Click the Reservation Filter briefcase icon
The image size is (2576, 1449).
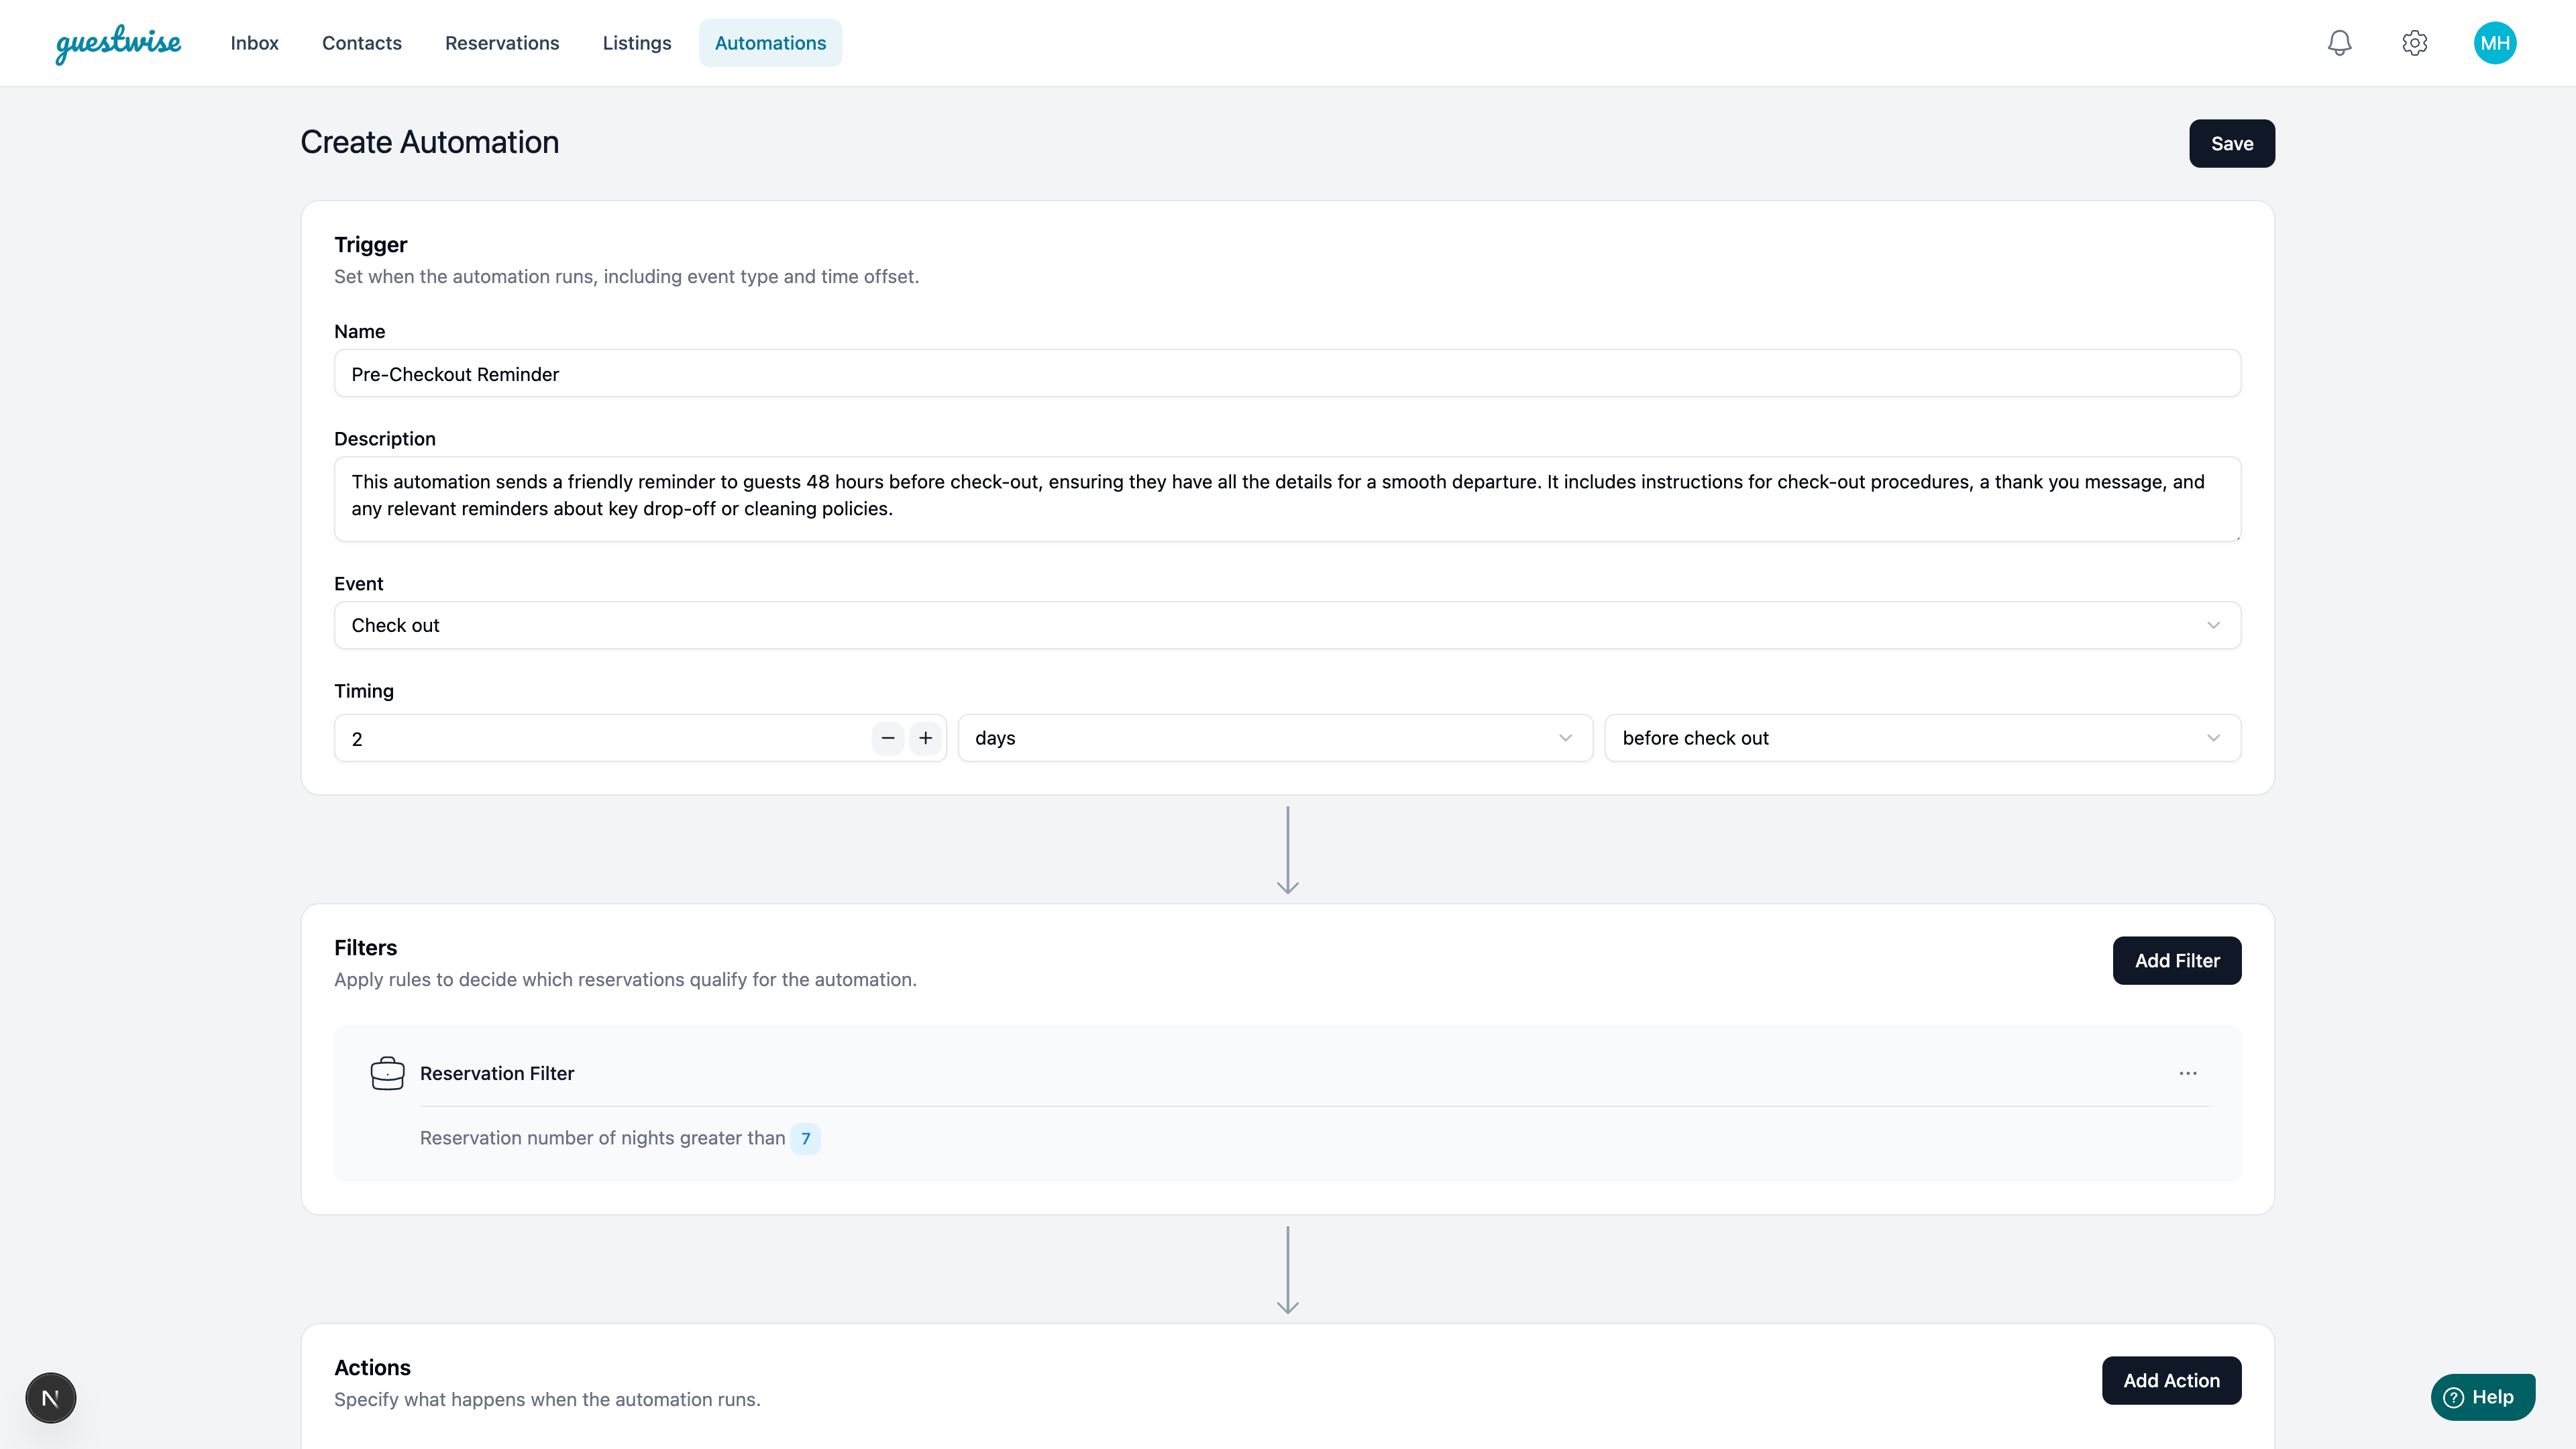point(387,1073)
